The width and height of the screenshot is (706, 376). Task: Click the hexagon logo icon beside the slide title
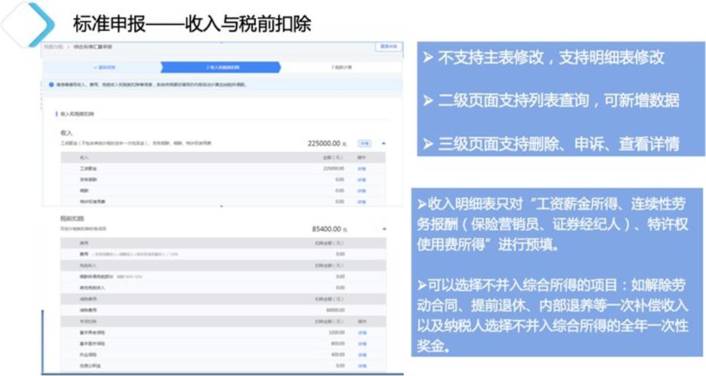coord(29,24)
